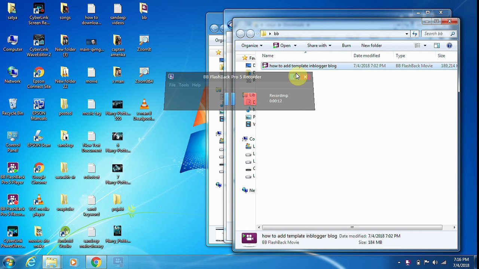Show hidden icons in system tray
This screenshot has height=269, width=479.
399,263
